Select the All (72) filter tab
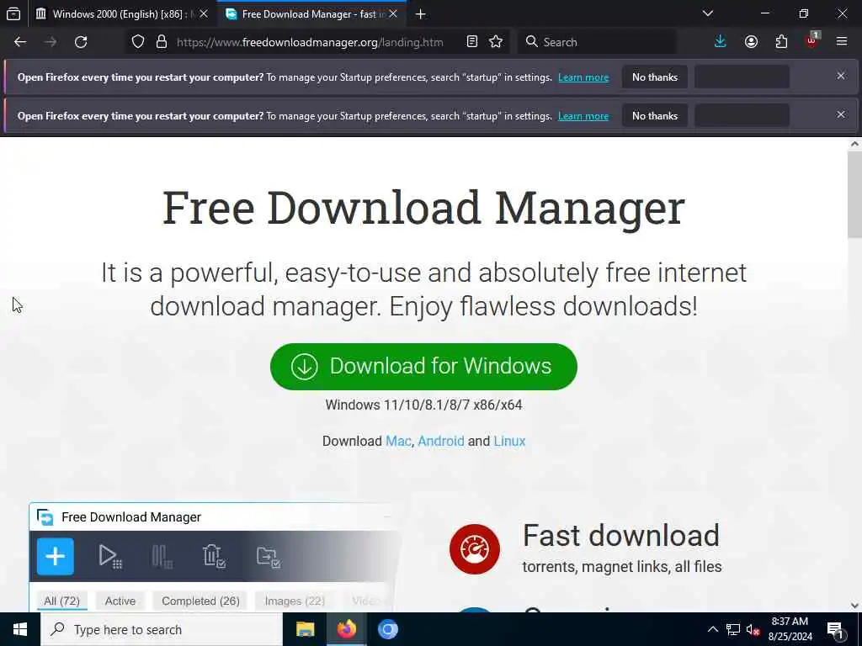Viewport: 862px width, 646px height. click(x=61, y=601)
